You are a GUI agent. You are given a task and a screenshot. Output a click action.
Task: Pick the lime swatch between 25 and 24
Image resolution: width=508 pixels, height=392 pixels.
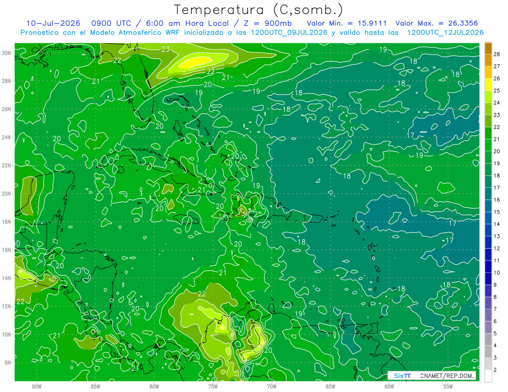click(x=488, y=97)
